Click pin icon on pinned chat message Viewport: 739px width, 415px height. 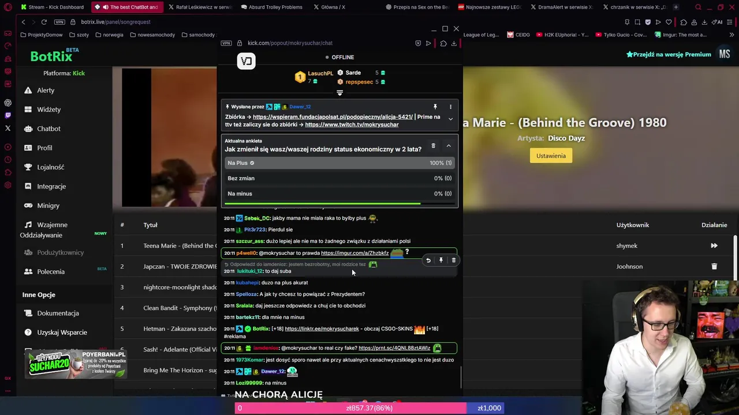click(x=435, y=107)
